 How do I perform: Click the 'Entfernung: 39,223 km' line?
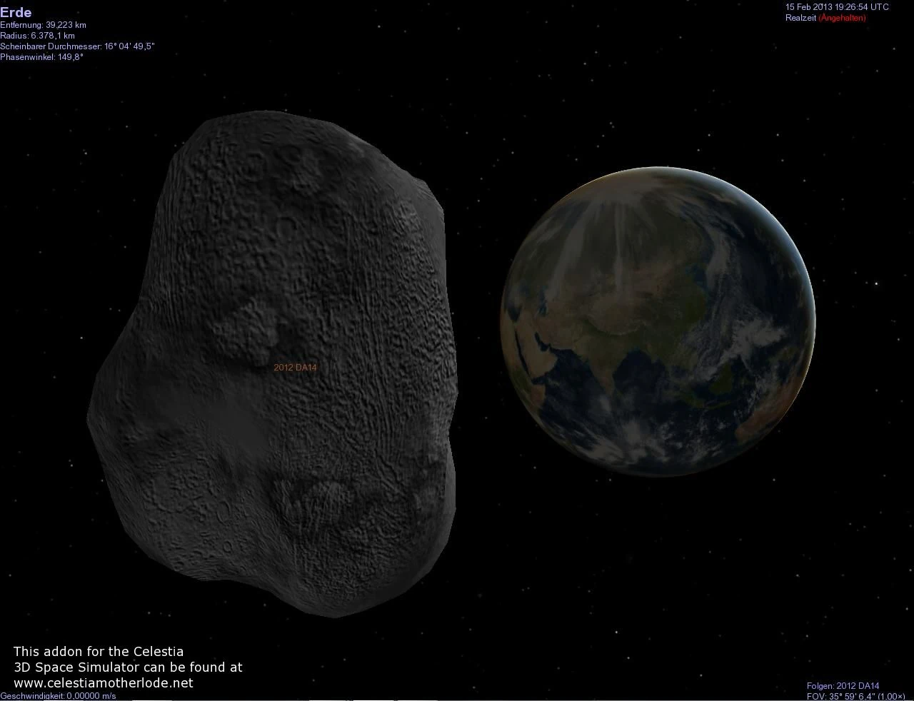coord(43,25)
